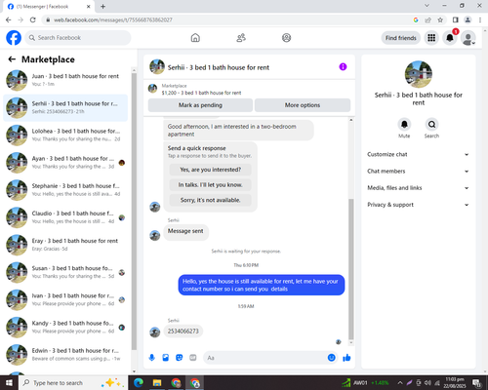Click the listing thumbnail in right panel
Screen dimensions: 488x390
click(419, 74)
